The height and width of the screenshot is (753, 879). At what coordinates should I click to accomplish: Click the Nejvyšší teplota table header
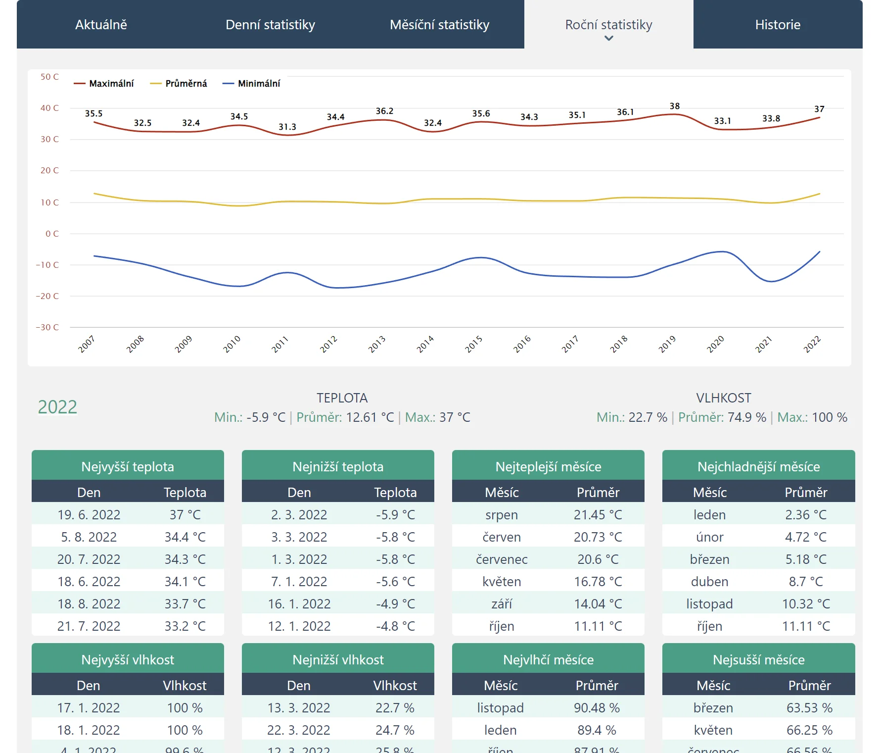click(x=128, y=466)
